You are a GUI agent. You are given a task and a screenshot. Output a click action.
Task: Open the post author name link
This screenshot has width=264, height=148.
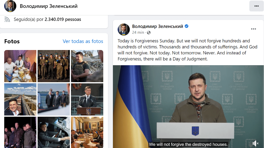[x=158, y=26]
